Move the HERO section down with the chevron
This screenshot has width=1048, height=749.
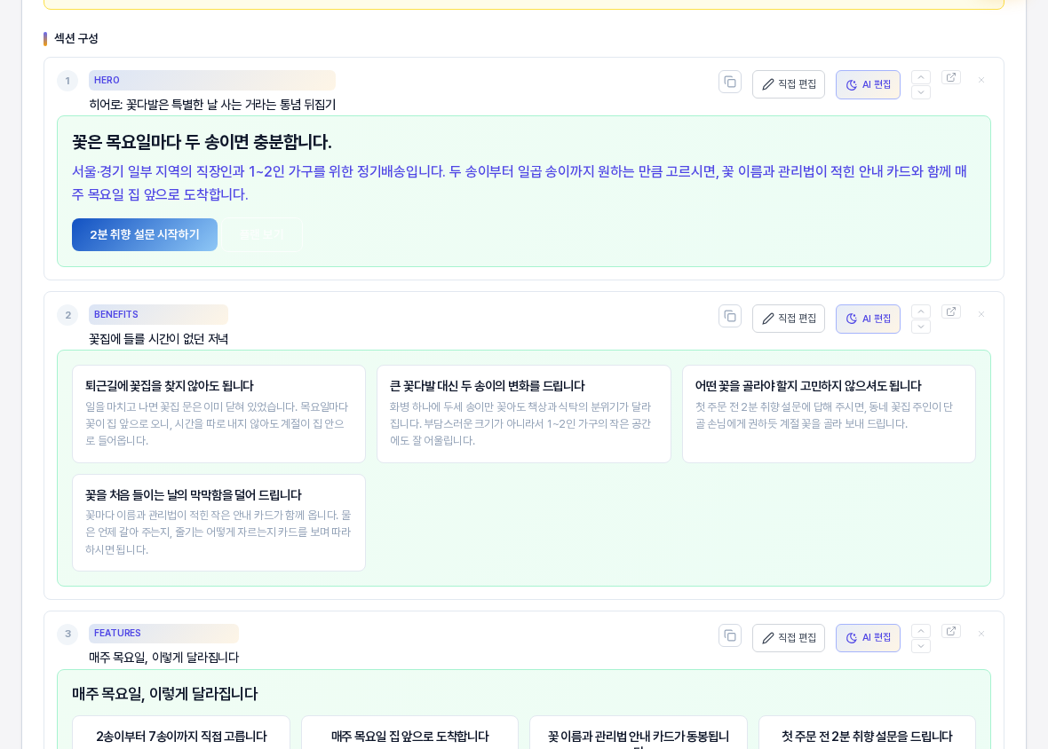921,92
